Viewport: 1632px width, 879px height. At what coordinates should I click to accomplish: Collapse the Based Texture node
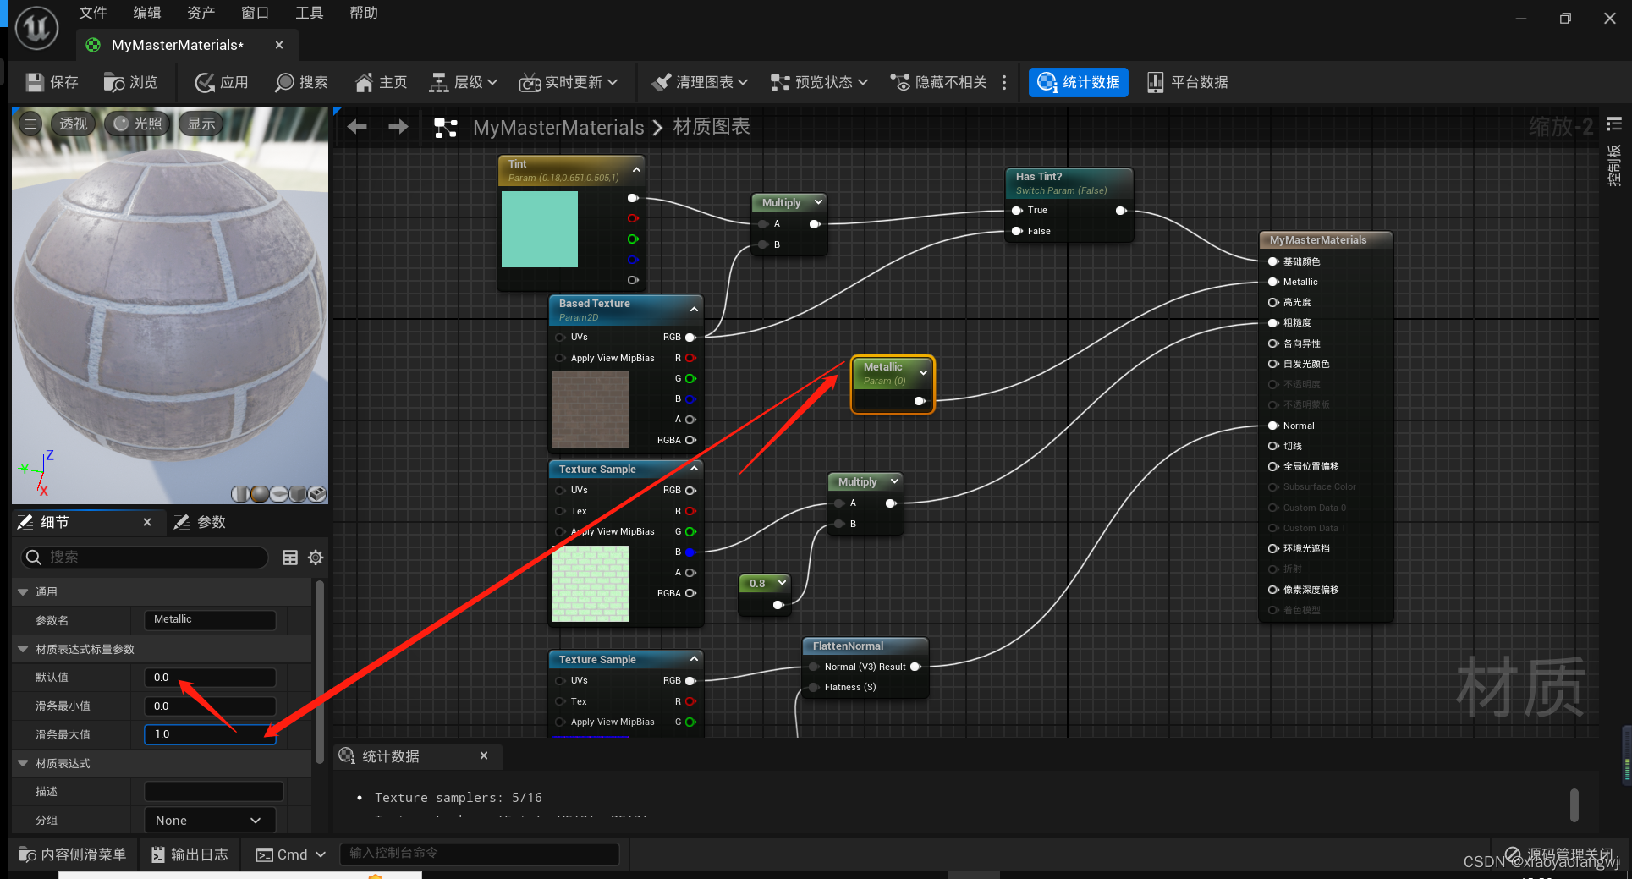coord(694,309)
